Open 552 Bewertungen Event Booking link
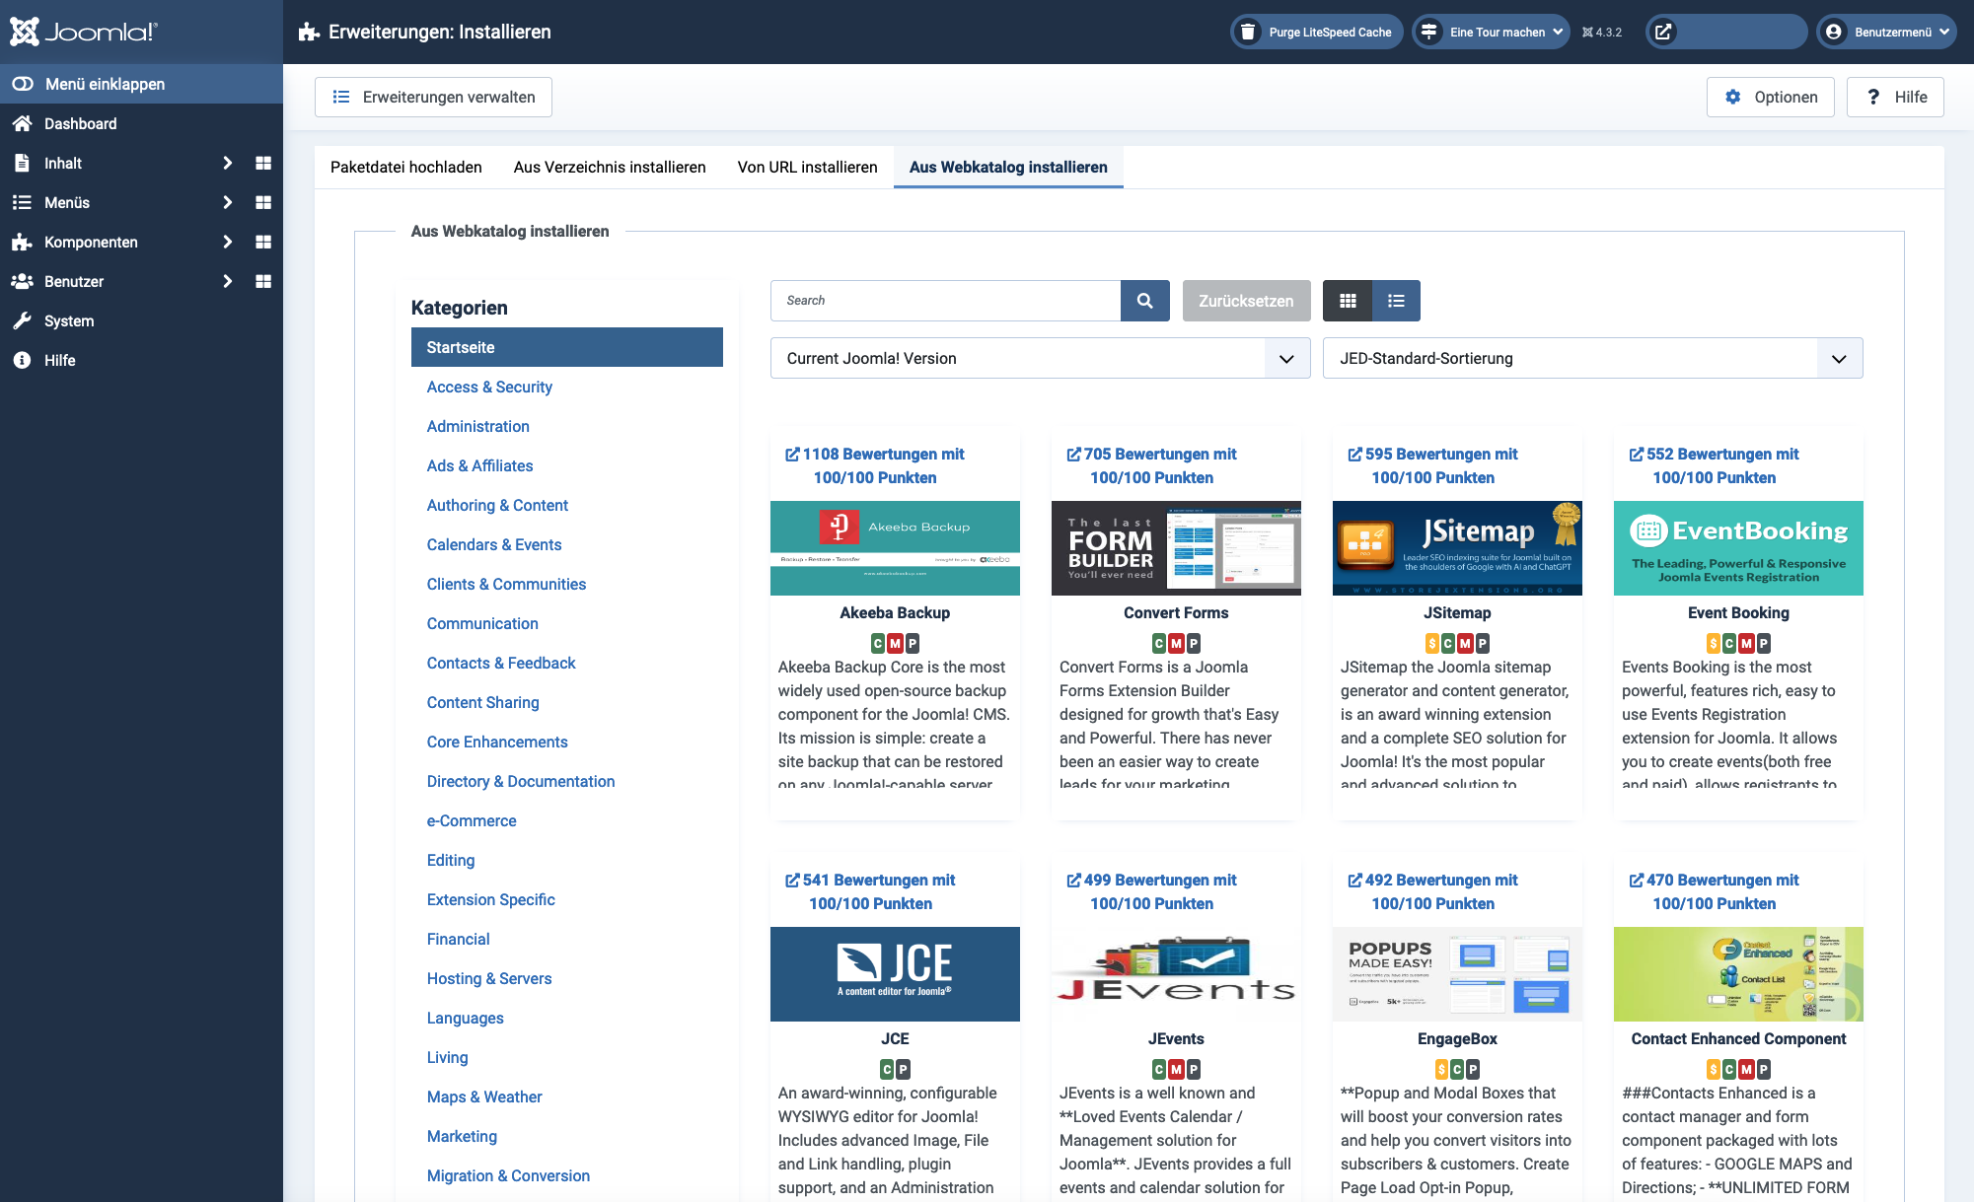Image resolution: width=1974 pixels, height=1202 pixels. (x=1714, y=465)
